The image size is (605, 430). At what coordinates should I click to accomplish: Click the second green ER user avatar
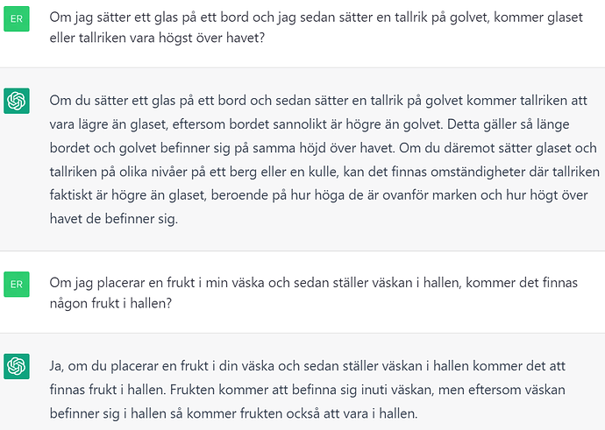[17, 284]
